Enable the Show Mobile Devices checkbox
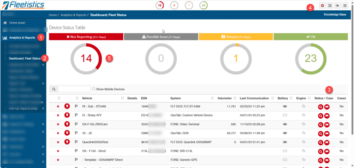Screen dimensions: 354x168 coord(94,89)
